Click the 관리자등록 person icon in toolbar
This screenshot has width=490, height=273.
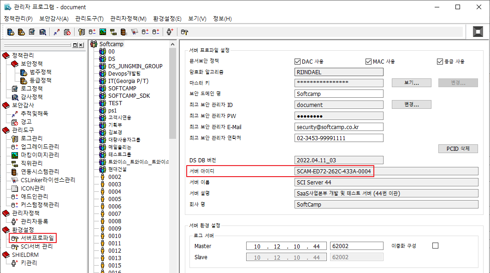[x=170, y=32]
